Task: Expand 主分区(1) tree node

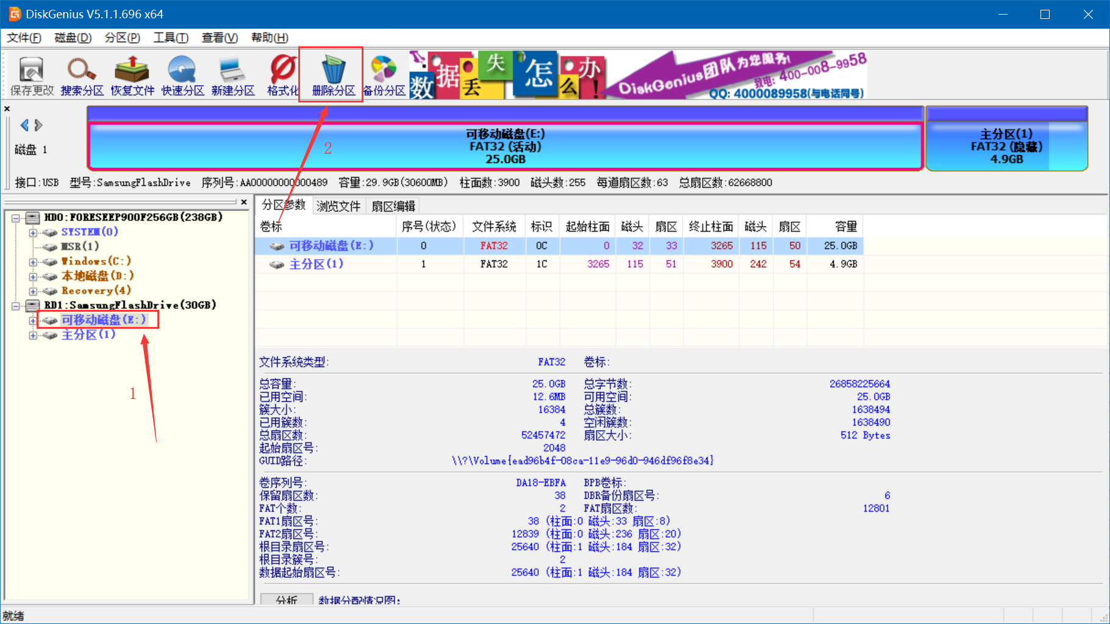Action: (33, 335)
